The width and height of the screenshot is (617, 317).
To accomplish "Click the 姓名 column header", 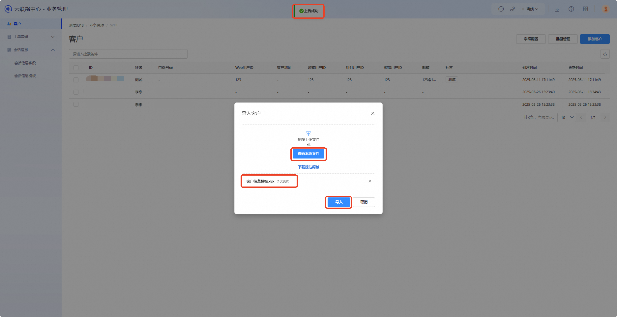I will coord(139,68).
